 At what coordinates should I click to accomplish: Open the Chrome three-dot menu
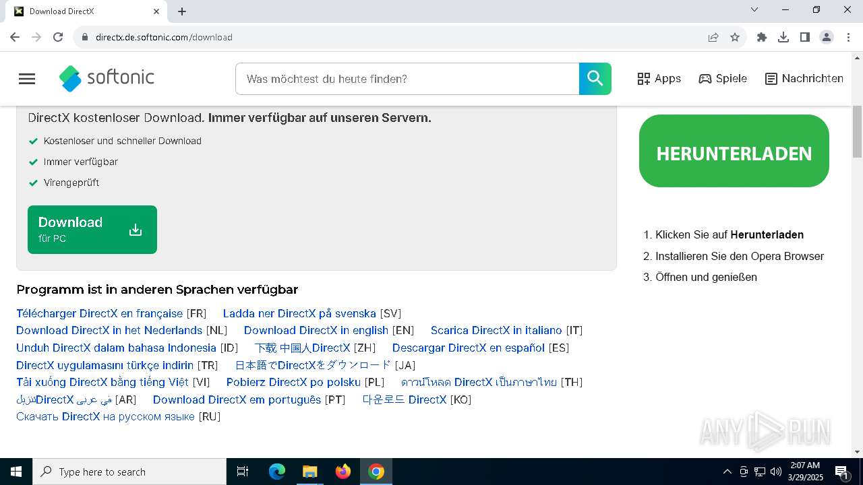(x=848, y=37)
